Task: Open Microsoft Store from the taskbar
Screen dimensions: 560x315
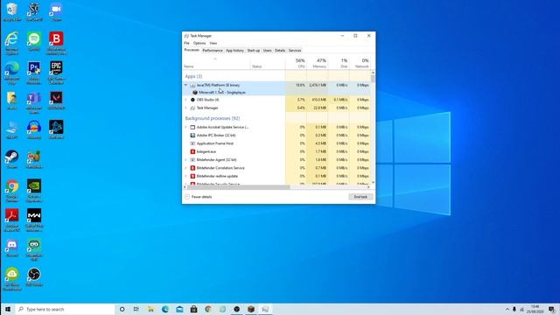Action: coord(193,309)
